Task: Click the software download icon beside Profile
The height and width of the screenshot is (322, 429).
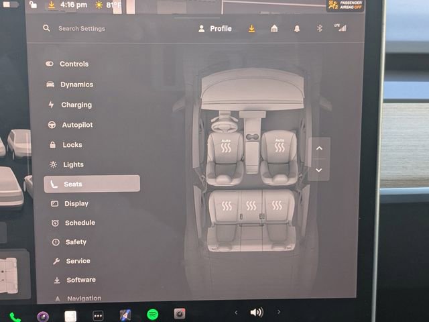Action: (x=252, y=28)
